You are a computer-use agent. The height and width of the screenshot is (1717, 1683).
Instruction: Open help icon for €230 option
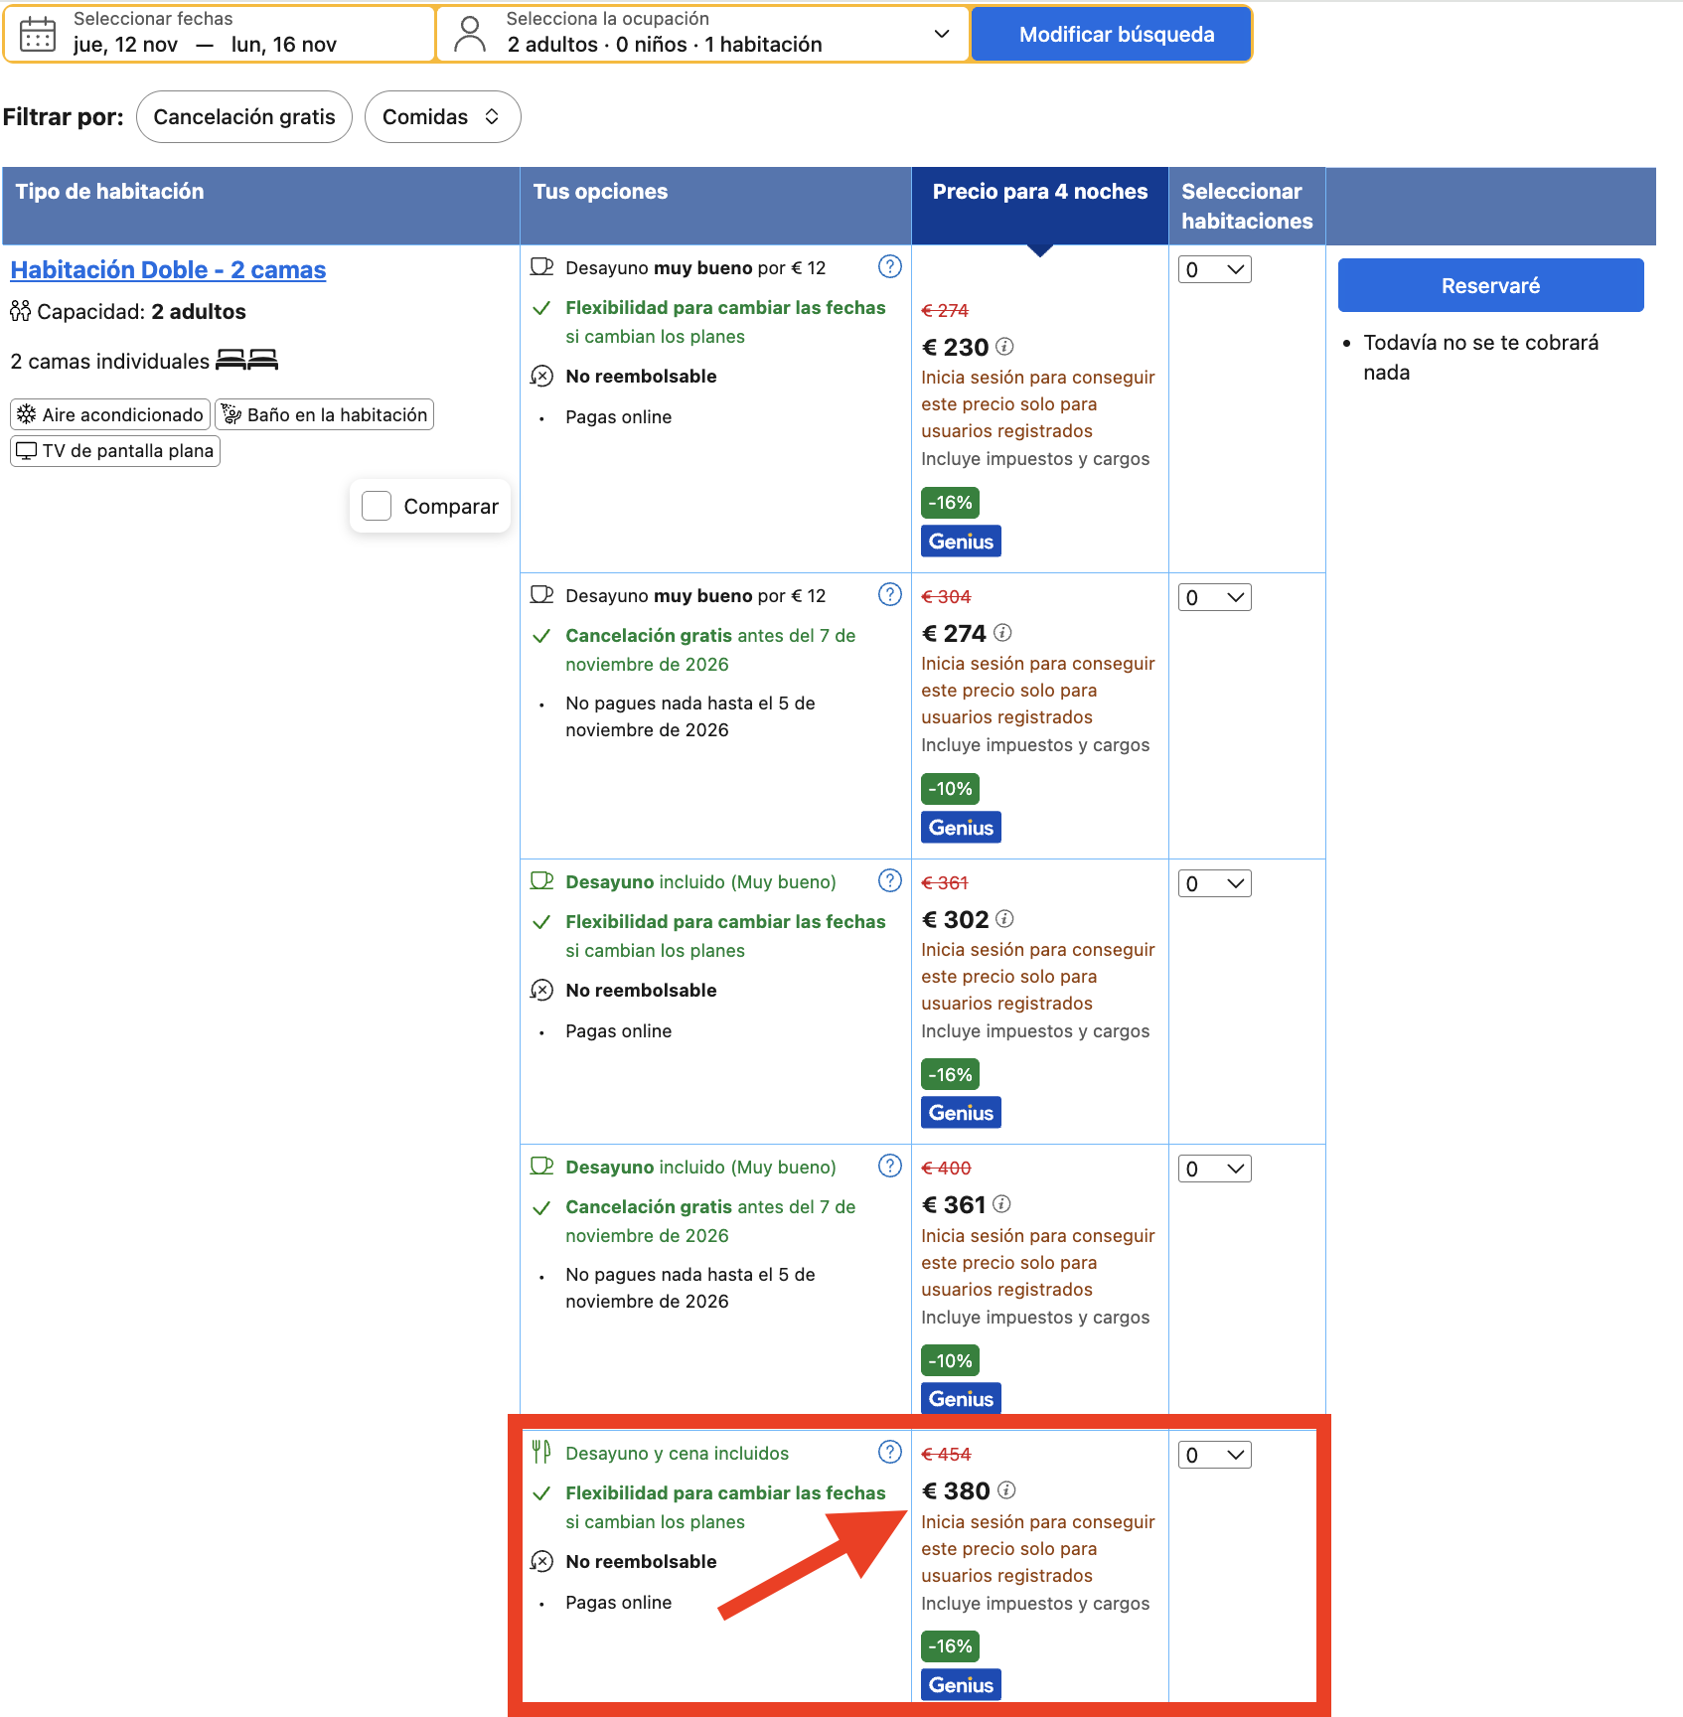(x=890, y=266)
